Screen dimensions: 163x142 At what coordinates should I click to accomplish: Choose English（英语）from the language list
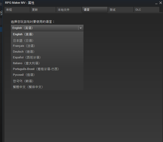pos(47,34)
